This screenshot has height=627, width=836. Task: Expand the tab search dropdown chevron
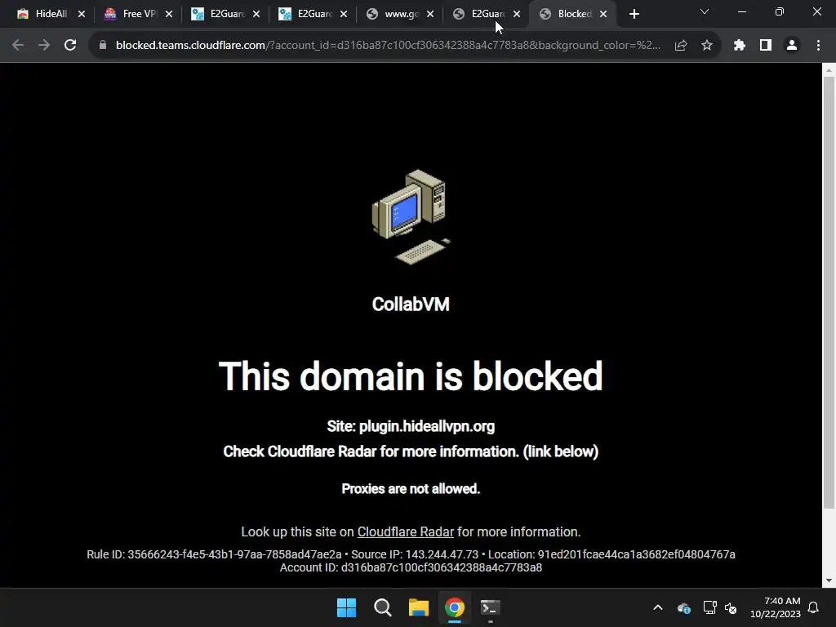(704, 11)
